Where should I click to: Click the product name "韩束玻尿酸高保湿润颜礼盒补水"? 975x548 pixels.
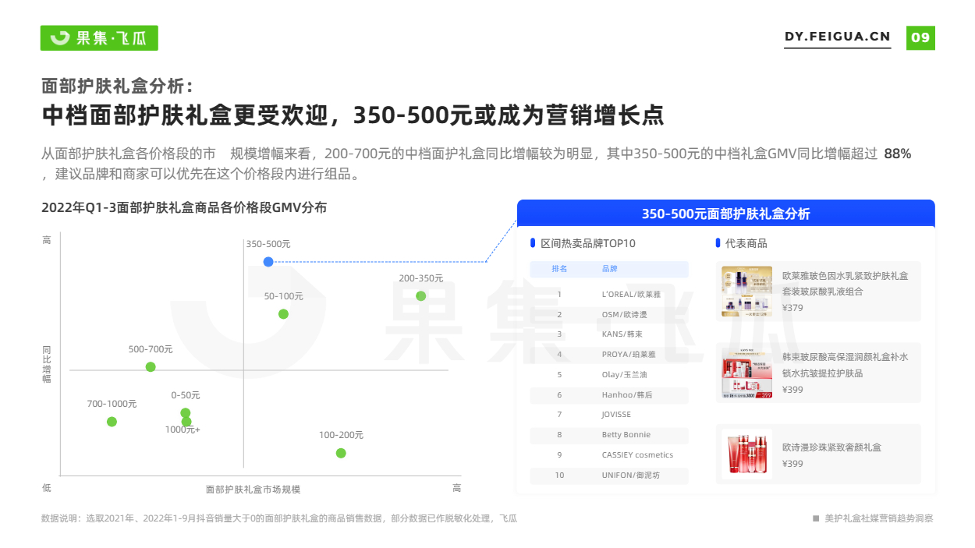pos(846,357)
